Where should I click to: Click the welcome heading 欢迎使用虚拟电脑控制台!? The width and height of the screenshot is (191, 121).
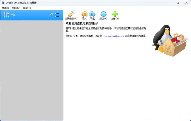(82, 23)
